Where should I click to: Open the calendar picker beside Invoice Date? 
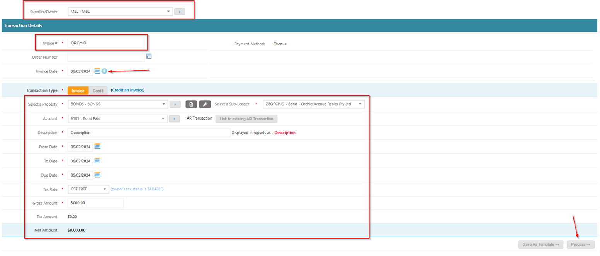point(97,71)
